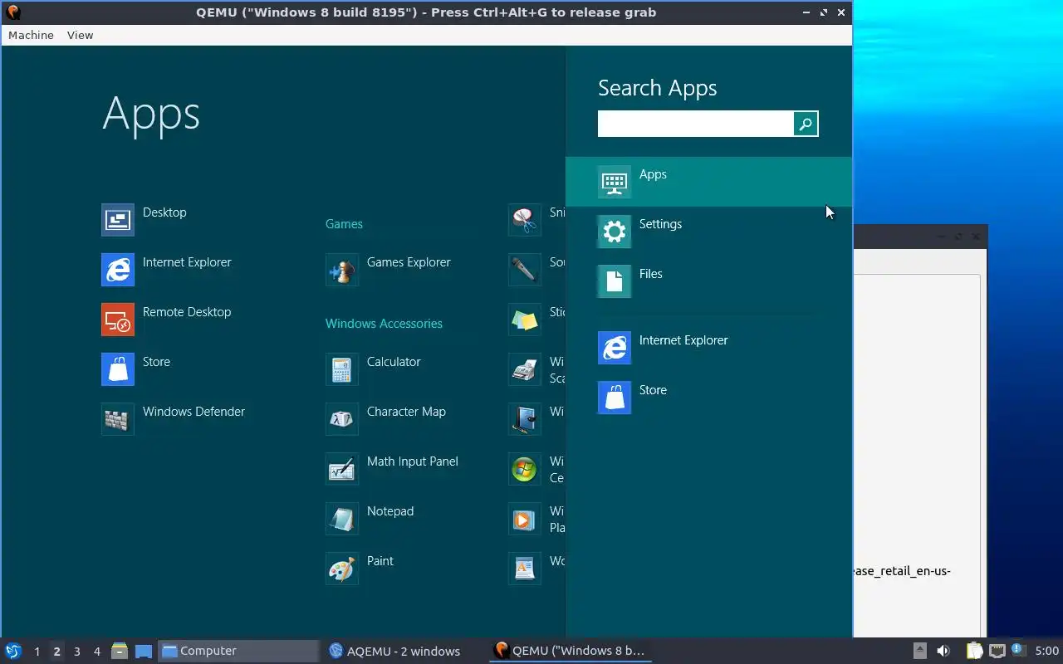Image resolution: width=1063 pixels, height=664 pixels.
Task: Click the Windows Media Center orb icon
Action: [525, 469]
